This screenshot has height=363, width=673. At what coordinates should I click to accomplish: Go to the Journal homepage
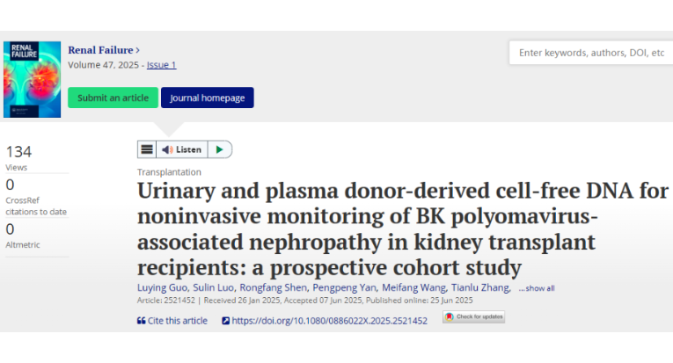[x=208, y=98]
